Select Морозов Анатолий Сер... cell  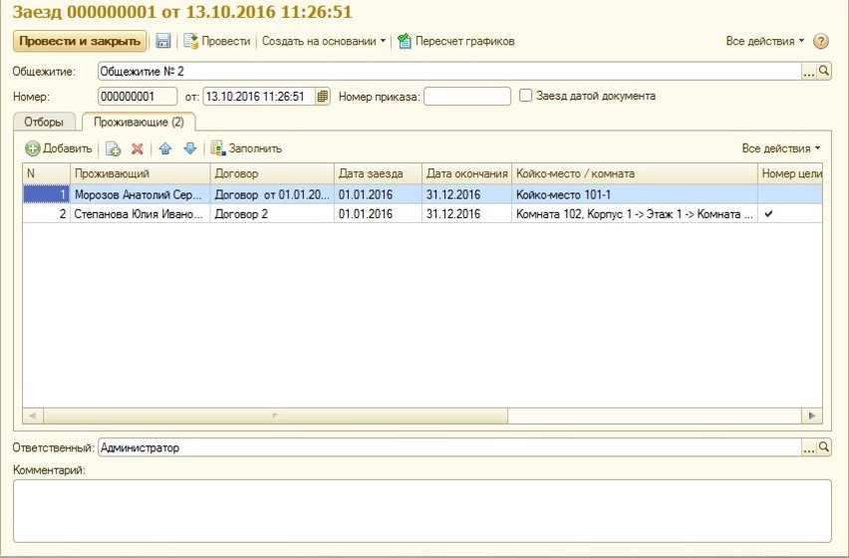141,194
